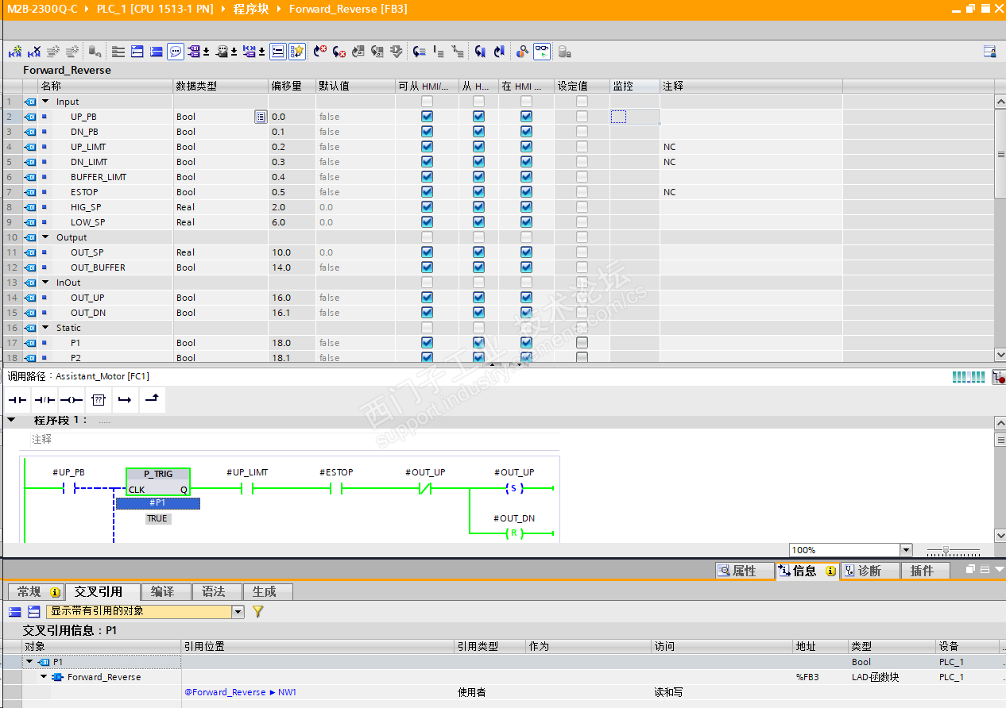Click the insert network toolbar icon
This screenshot has height=708, width=1006.
[15, 52]
